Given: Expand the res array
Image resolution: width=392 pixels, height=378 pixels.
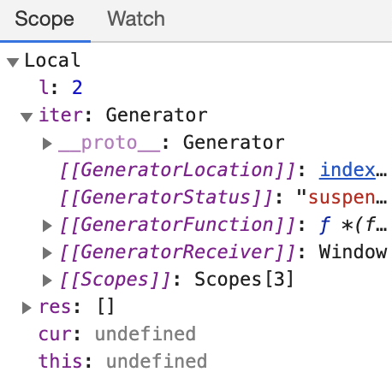Looking at the screenshot, I should [x=27, y=308].
